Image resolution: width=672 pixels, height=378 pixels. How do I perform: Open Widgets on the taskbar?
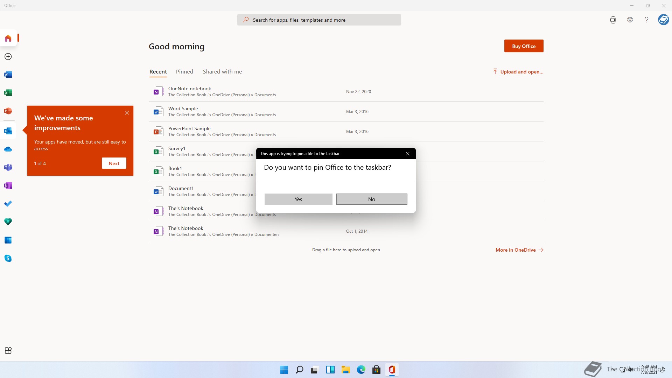coord(330,370)
